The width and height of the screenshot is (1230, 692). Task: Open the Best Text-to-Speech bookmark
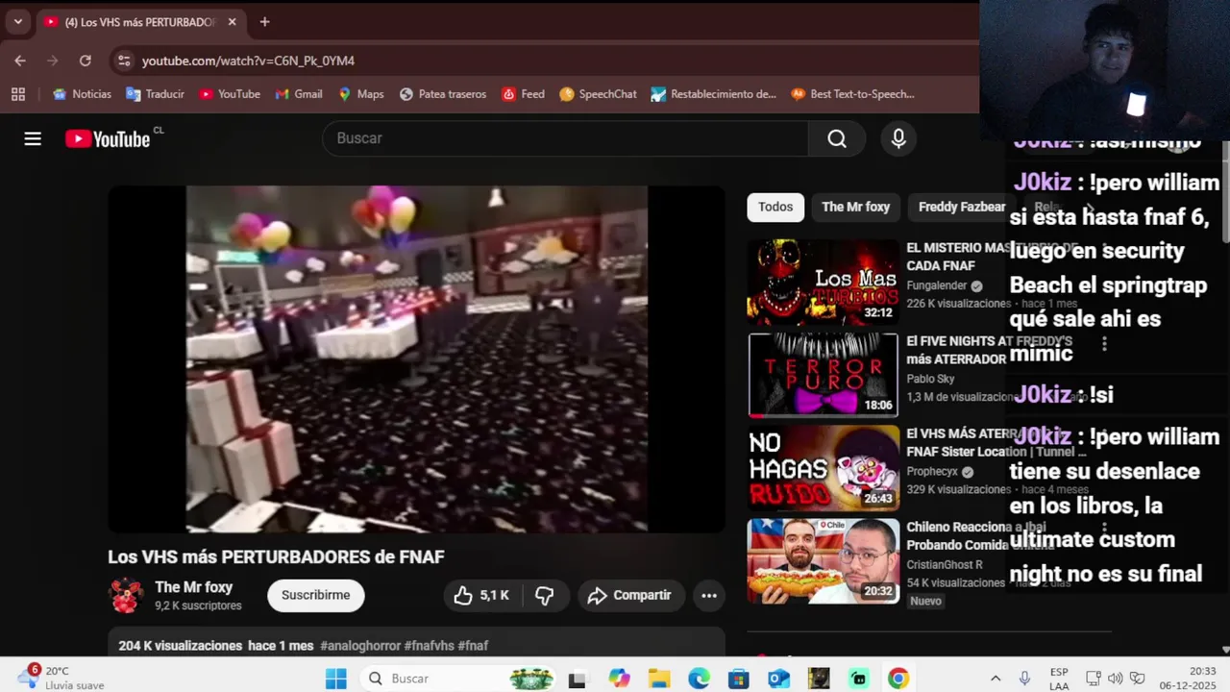[852, 94]
